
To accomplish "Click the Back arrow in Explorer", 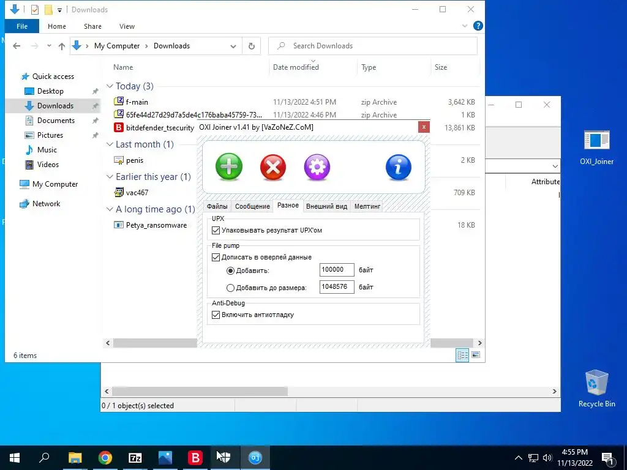I will [17, 46].
